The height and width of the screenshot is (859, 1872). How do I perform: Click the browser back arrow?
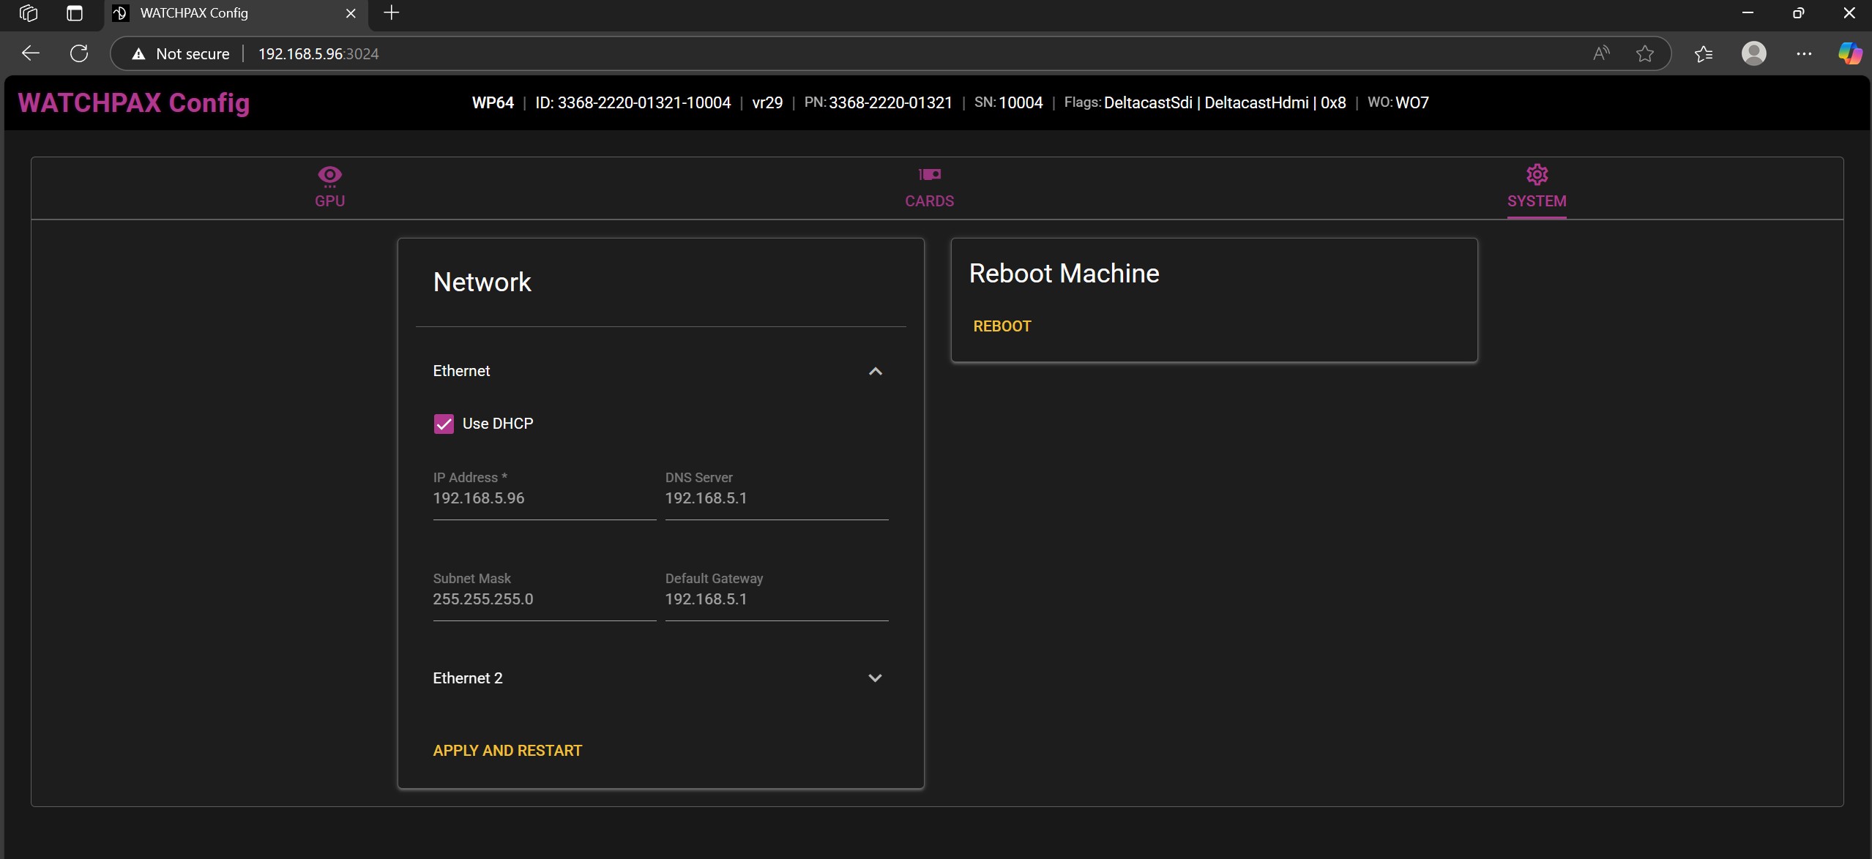29,53
